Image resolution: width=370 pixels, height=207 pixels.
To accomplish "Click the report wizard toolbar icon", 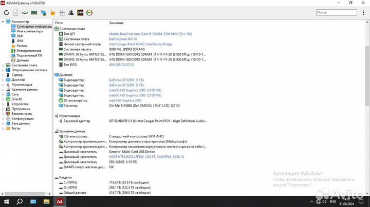I will (x=62, y=13).
